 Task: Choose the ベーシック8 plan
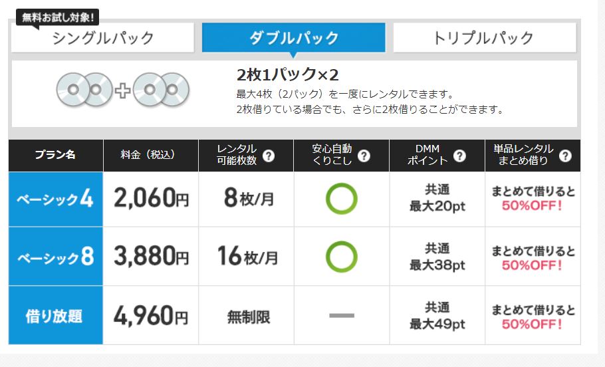coord(56,257)
